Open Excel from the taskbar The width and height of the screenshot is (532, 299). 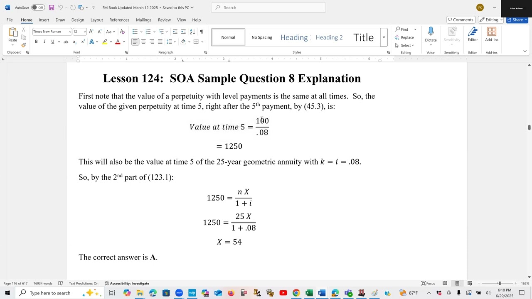(x=309, y=293)
